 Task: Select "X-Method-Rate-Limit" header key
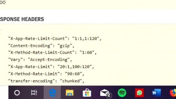34,74
